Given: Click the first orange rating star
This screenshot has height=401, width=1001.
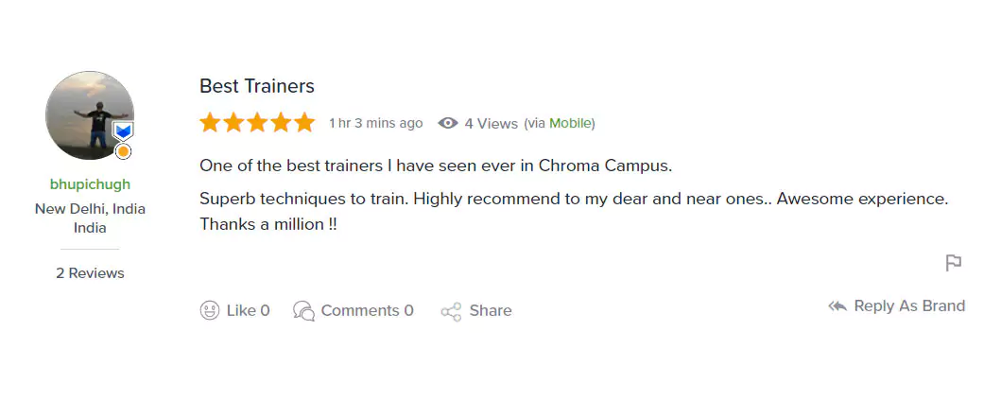Looking at the screenshot, I should point(210,123).
